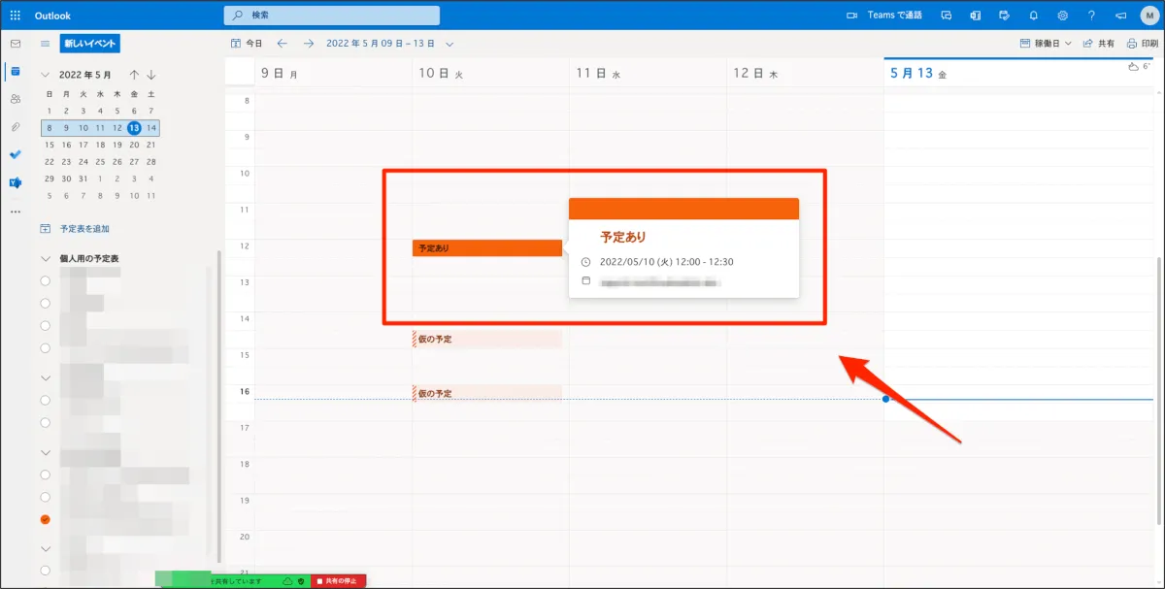Go to previous week with left arrow
Image resolution: width=1165 pixels, height=589 pixels.
coord(282,44)
